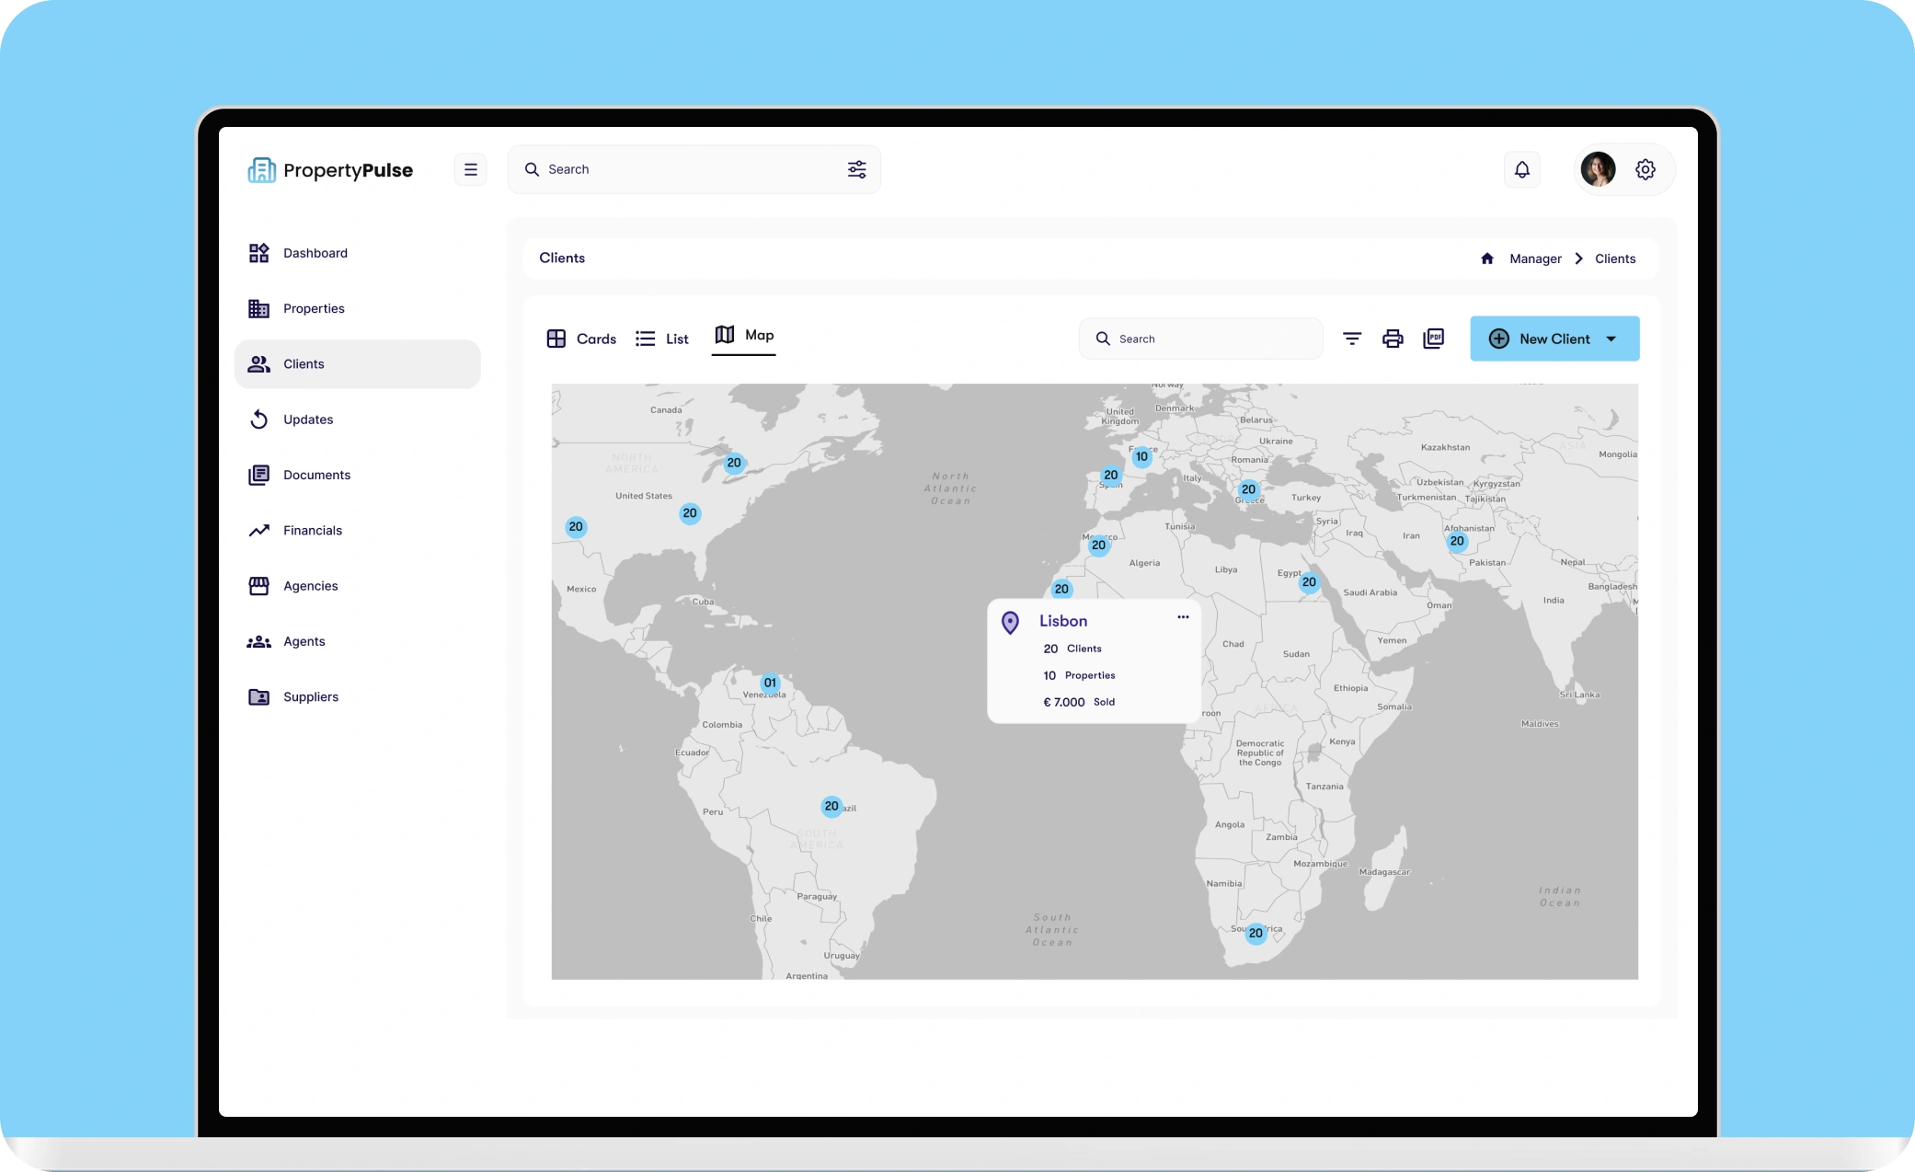
Task: Open Lisbon popup three-dots menu
Action: pyautogui.click(x=1183, y=617)
